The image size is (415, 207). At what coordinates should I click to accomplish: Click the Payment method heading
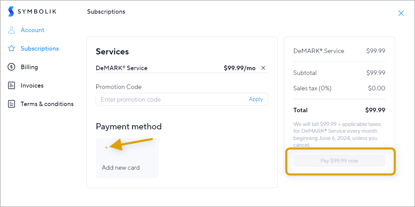tap(129, 127)
